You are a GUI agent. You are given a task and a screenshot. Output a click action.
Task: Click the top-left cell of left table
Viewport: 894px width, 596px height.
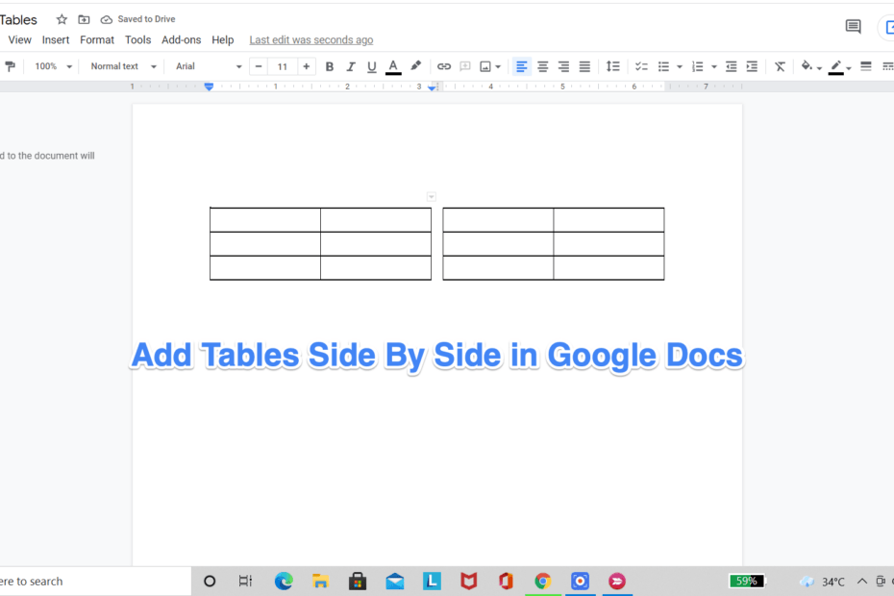pyautogui.click(x=265, y=219)
